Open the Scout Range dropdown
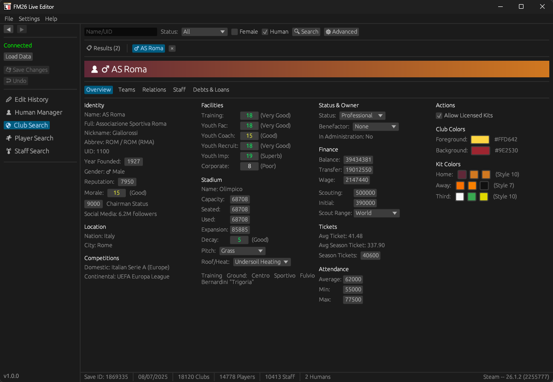This screenshot has height=382, width=553. [377, 213]
